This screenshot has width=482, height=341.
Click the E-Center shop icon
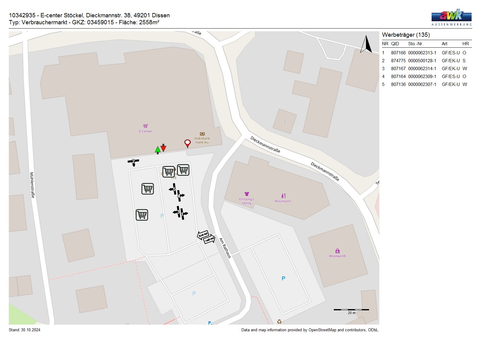coord(145,126)
